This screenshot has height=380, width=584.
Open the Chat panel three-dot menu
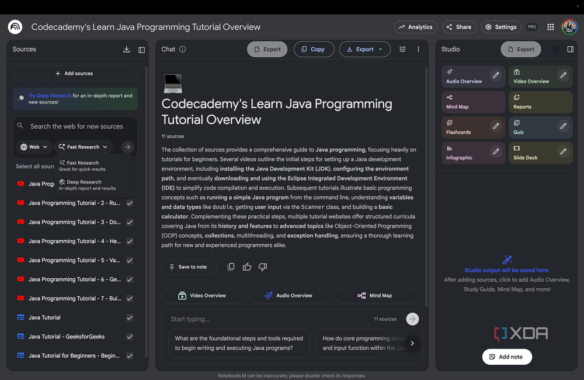(x=418, y=49)
